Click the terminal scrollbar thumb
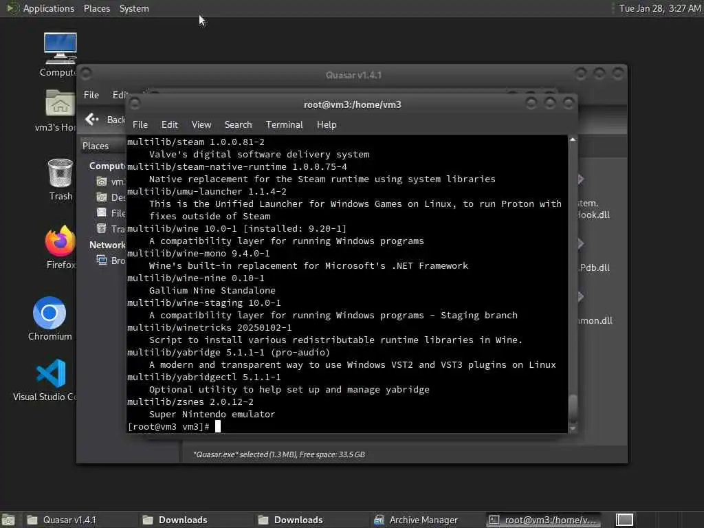The image size is (704, 528). 573,408
